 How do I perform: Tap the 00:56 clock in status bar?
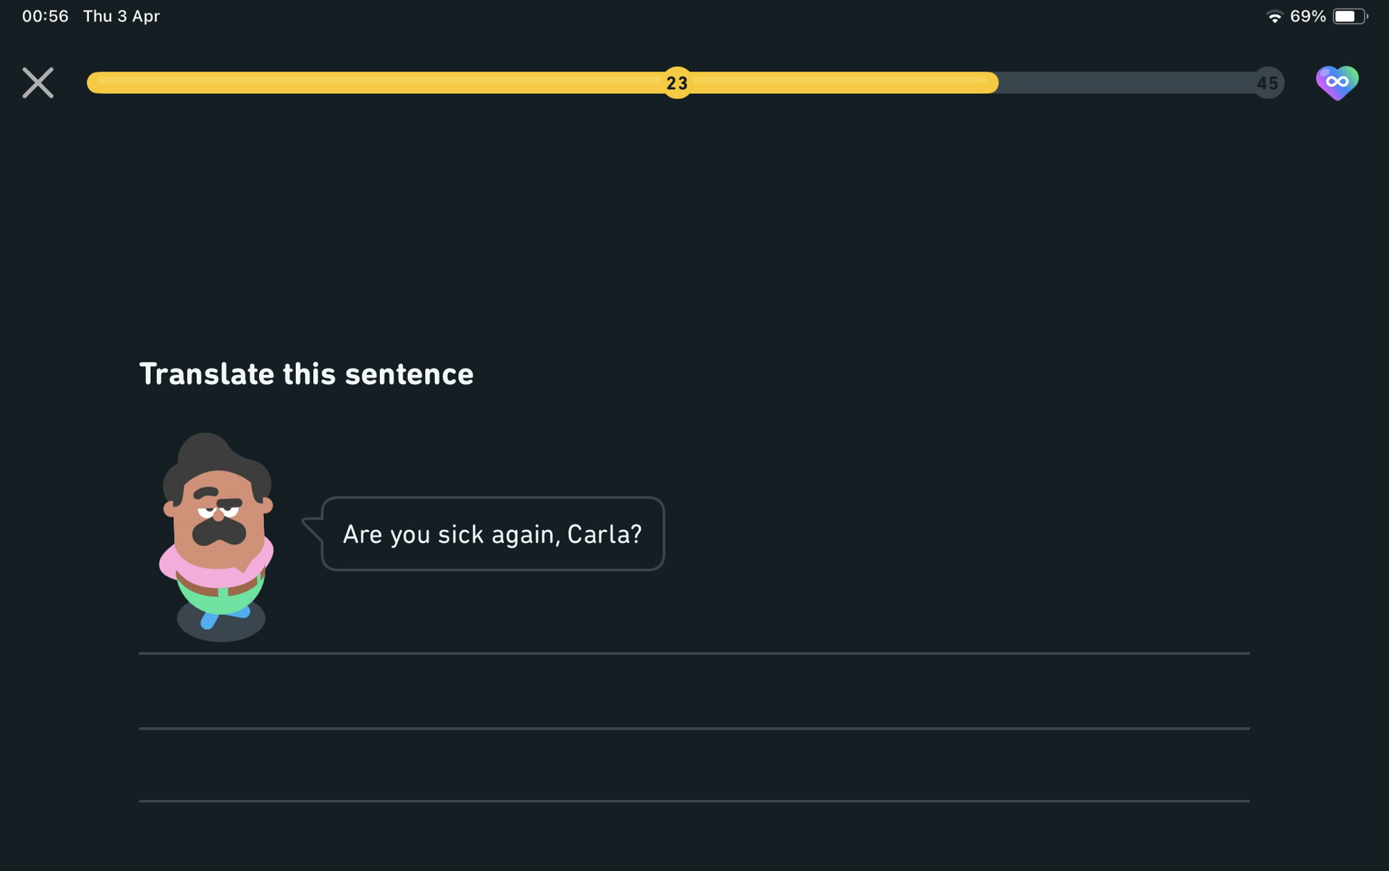[x=45, y=17]
